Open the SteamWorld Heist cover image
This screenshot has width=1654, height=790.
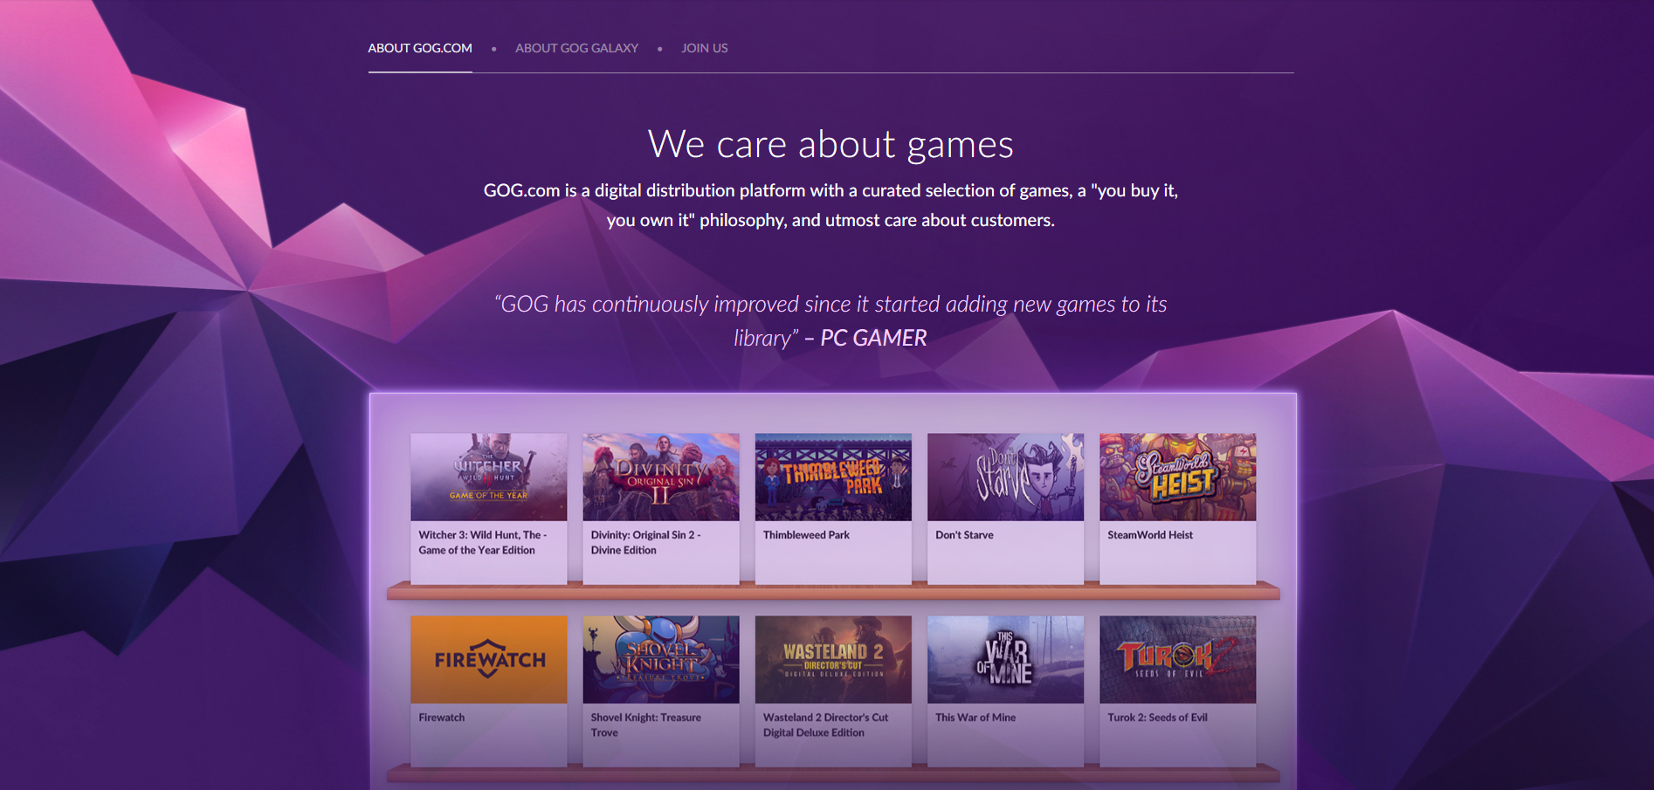click(1177, 477)
